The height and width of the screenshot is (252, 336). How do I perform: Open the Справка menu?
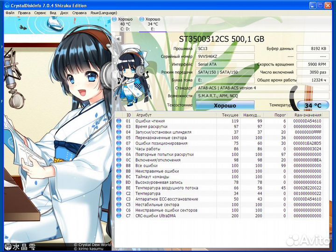click(79, 13)
